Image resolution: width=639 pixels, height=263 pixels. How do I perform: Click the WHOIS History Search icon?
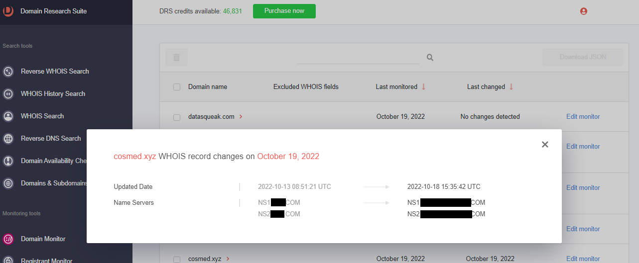(x=8, y=94)
